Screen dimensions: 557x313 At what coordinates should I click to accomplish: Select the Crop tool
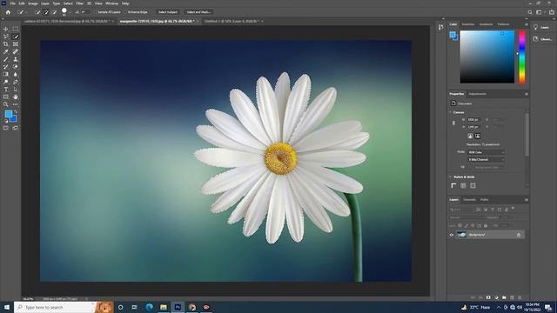click(x=6, y=44)
